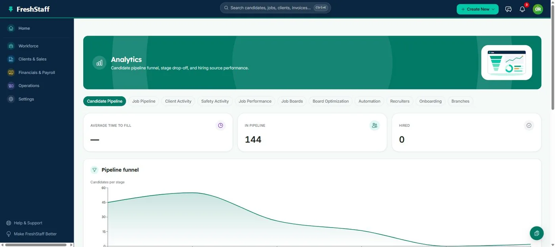Click the analytics illustration thumbnail

507,63
